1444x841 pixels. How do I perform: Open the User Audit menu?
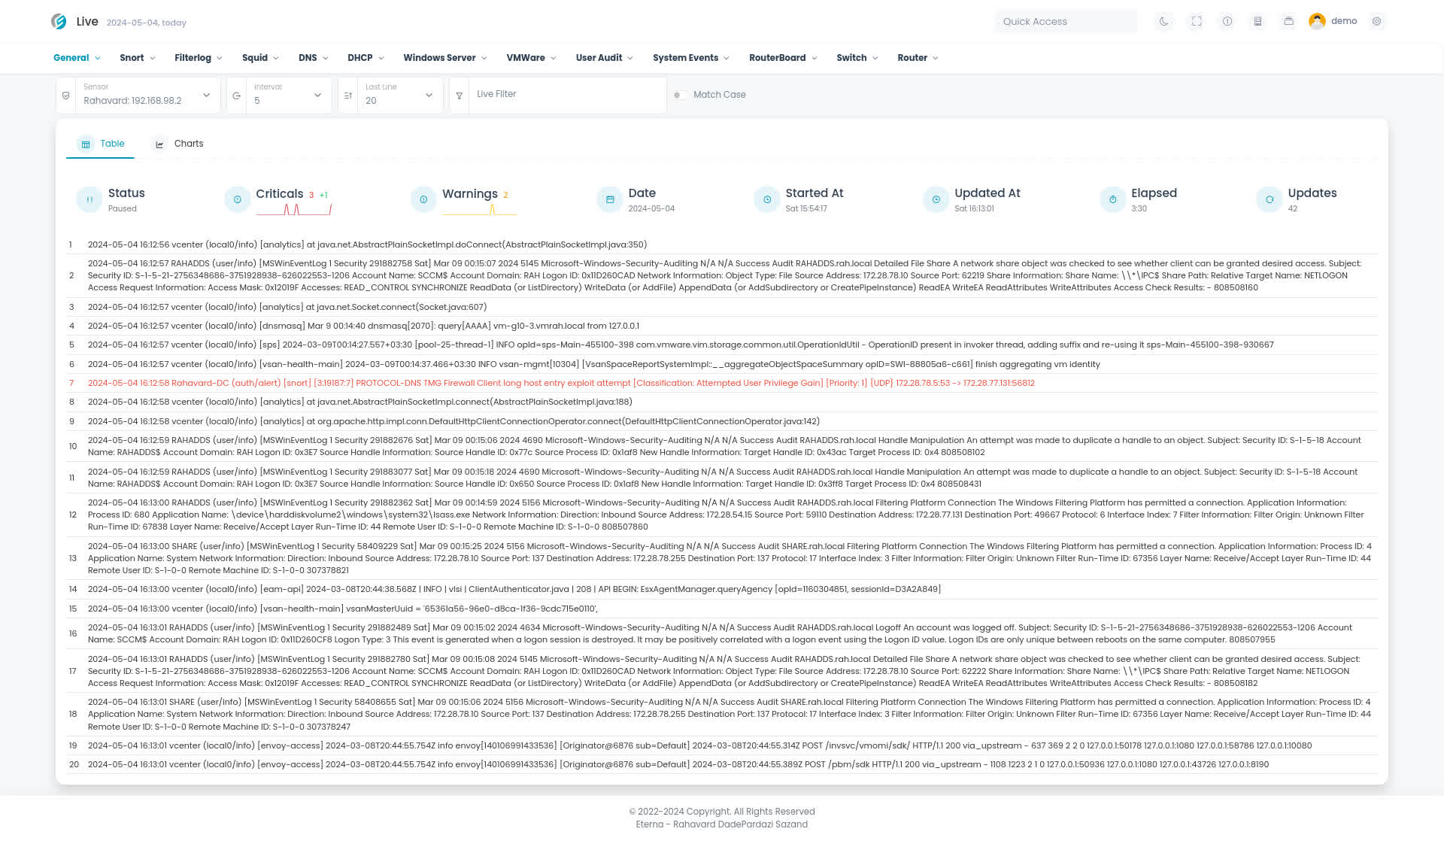tap(605, 58)
